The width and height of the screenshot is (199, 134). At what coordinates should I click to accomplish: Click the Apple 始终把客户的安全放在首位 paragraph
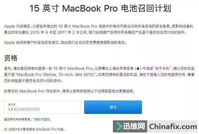(x=65, y=42)
